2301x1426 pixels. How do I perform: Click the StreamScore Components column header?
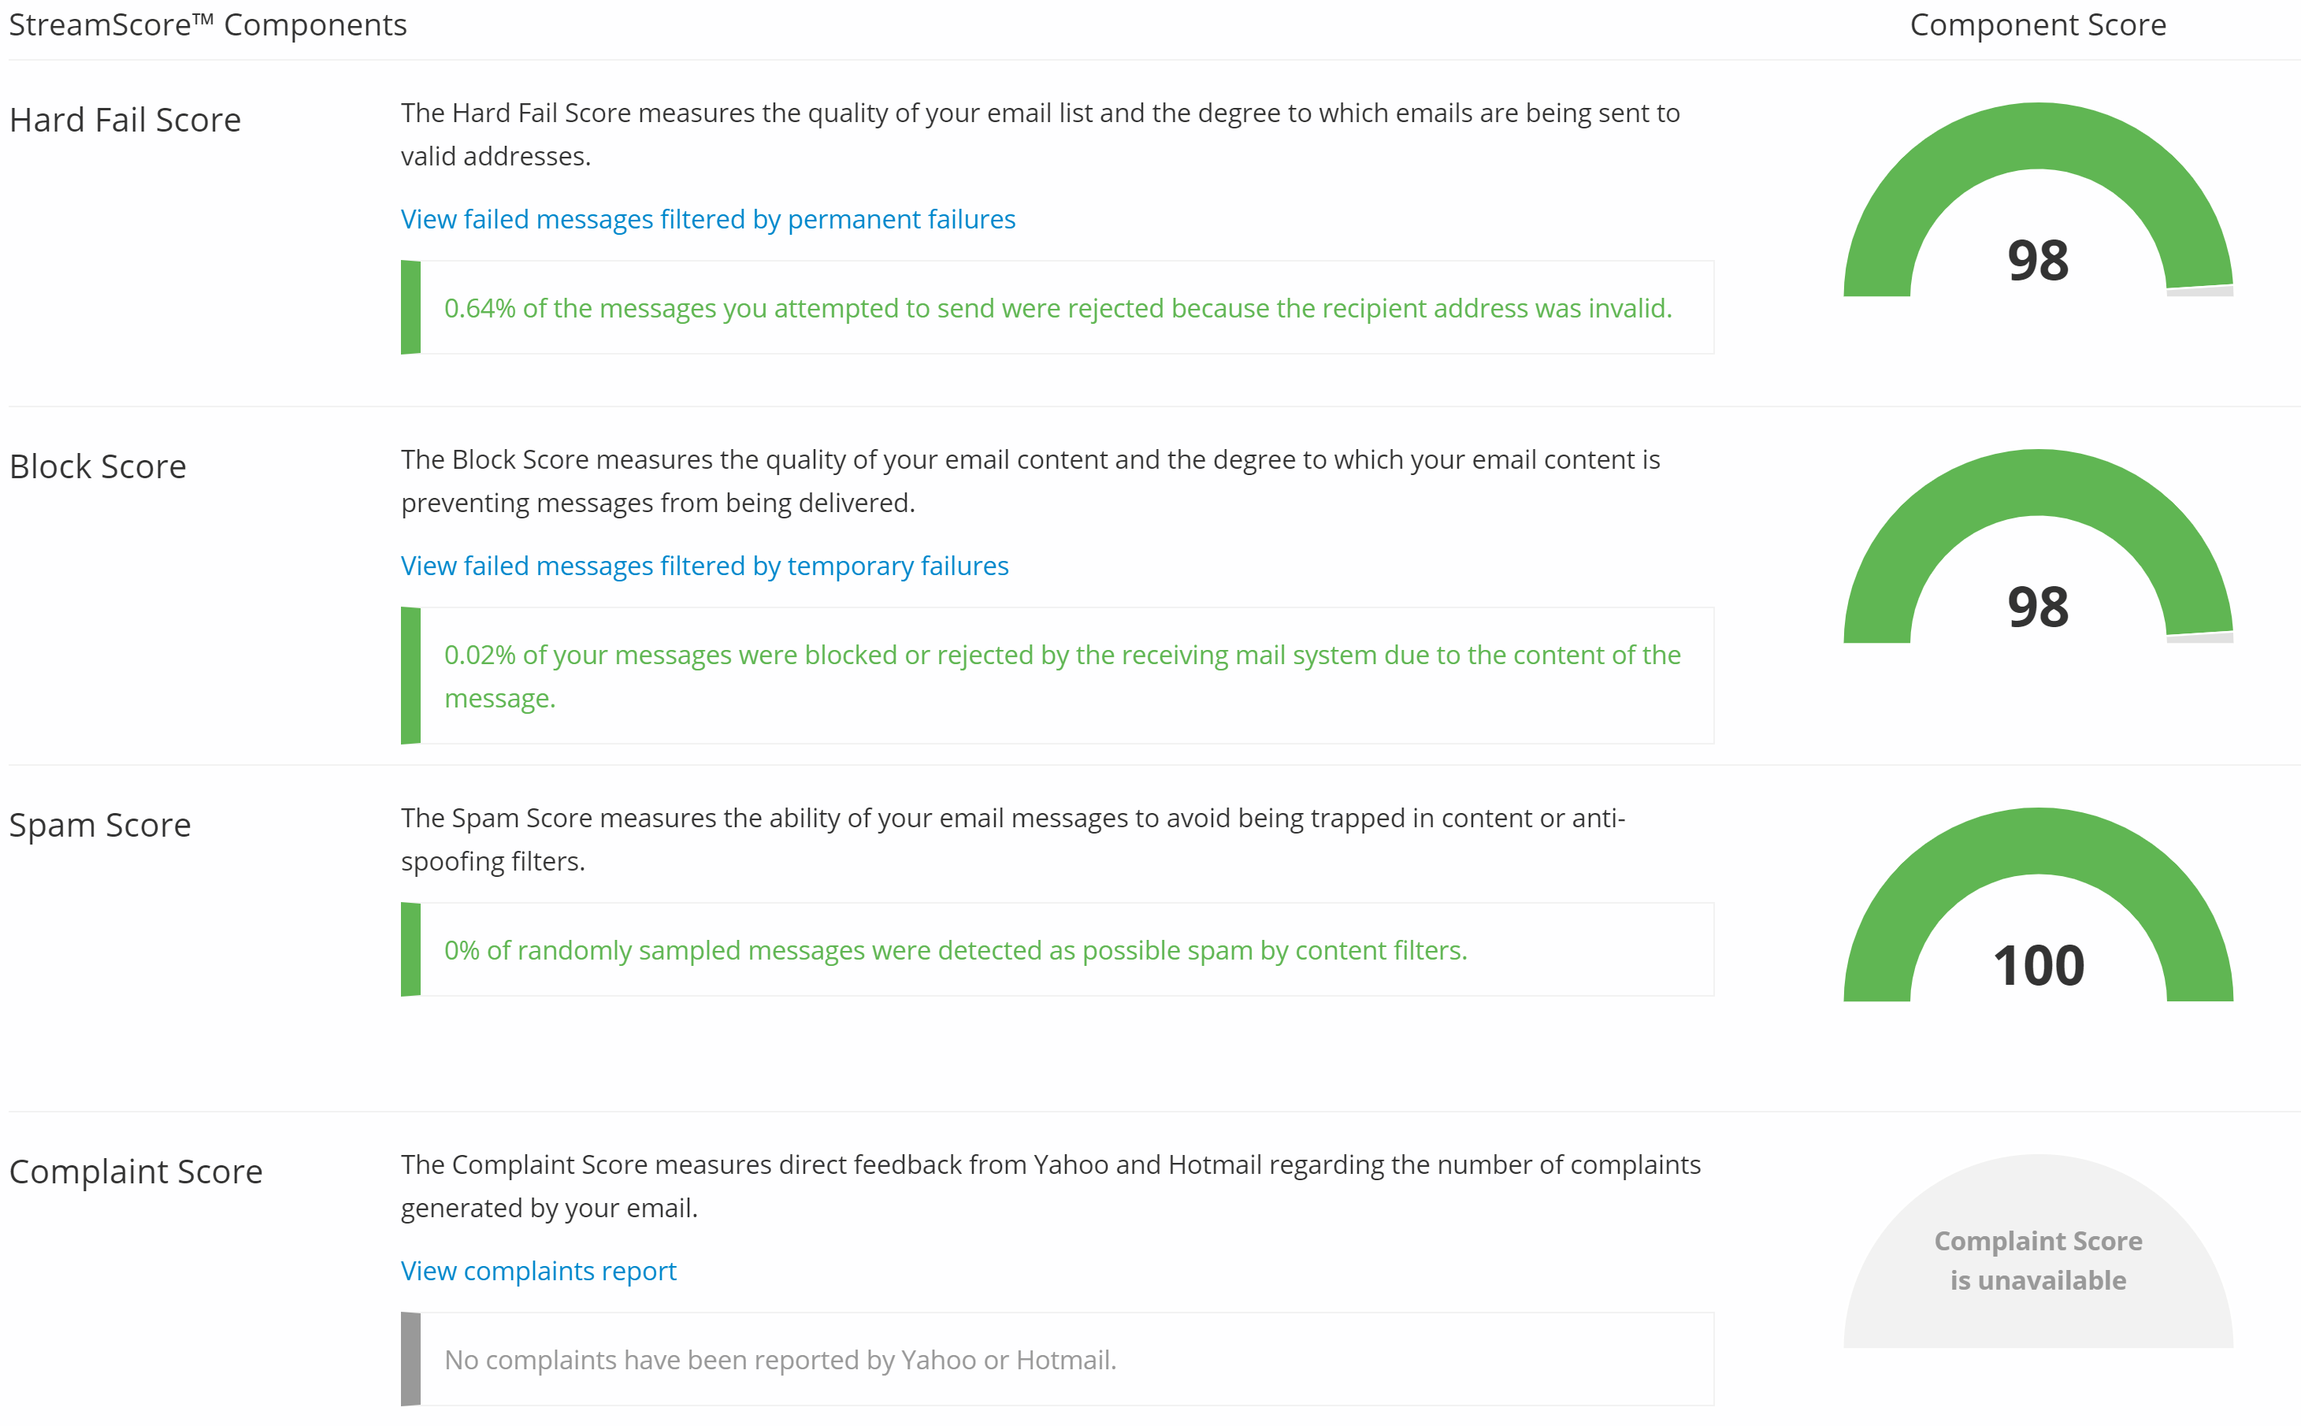(209, 24)
